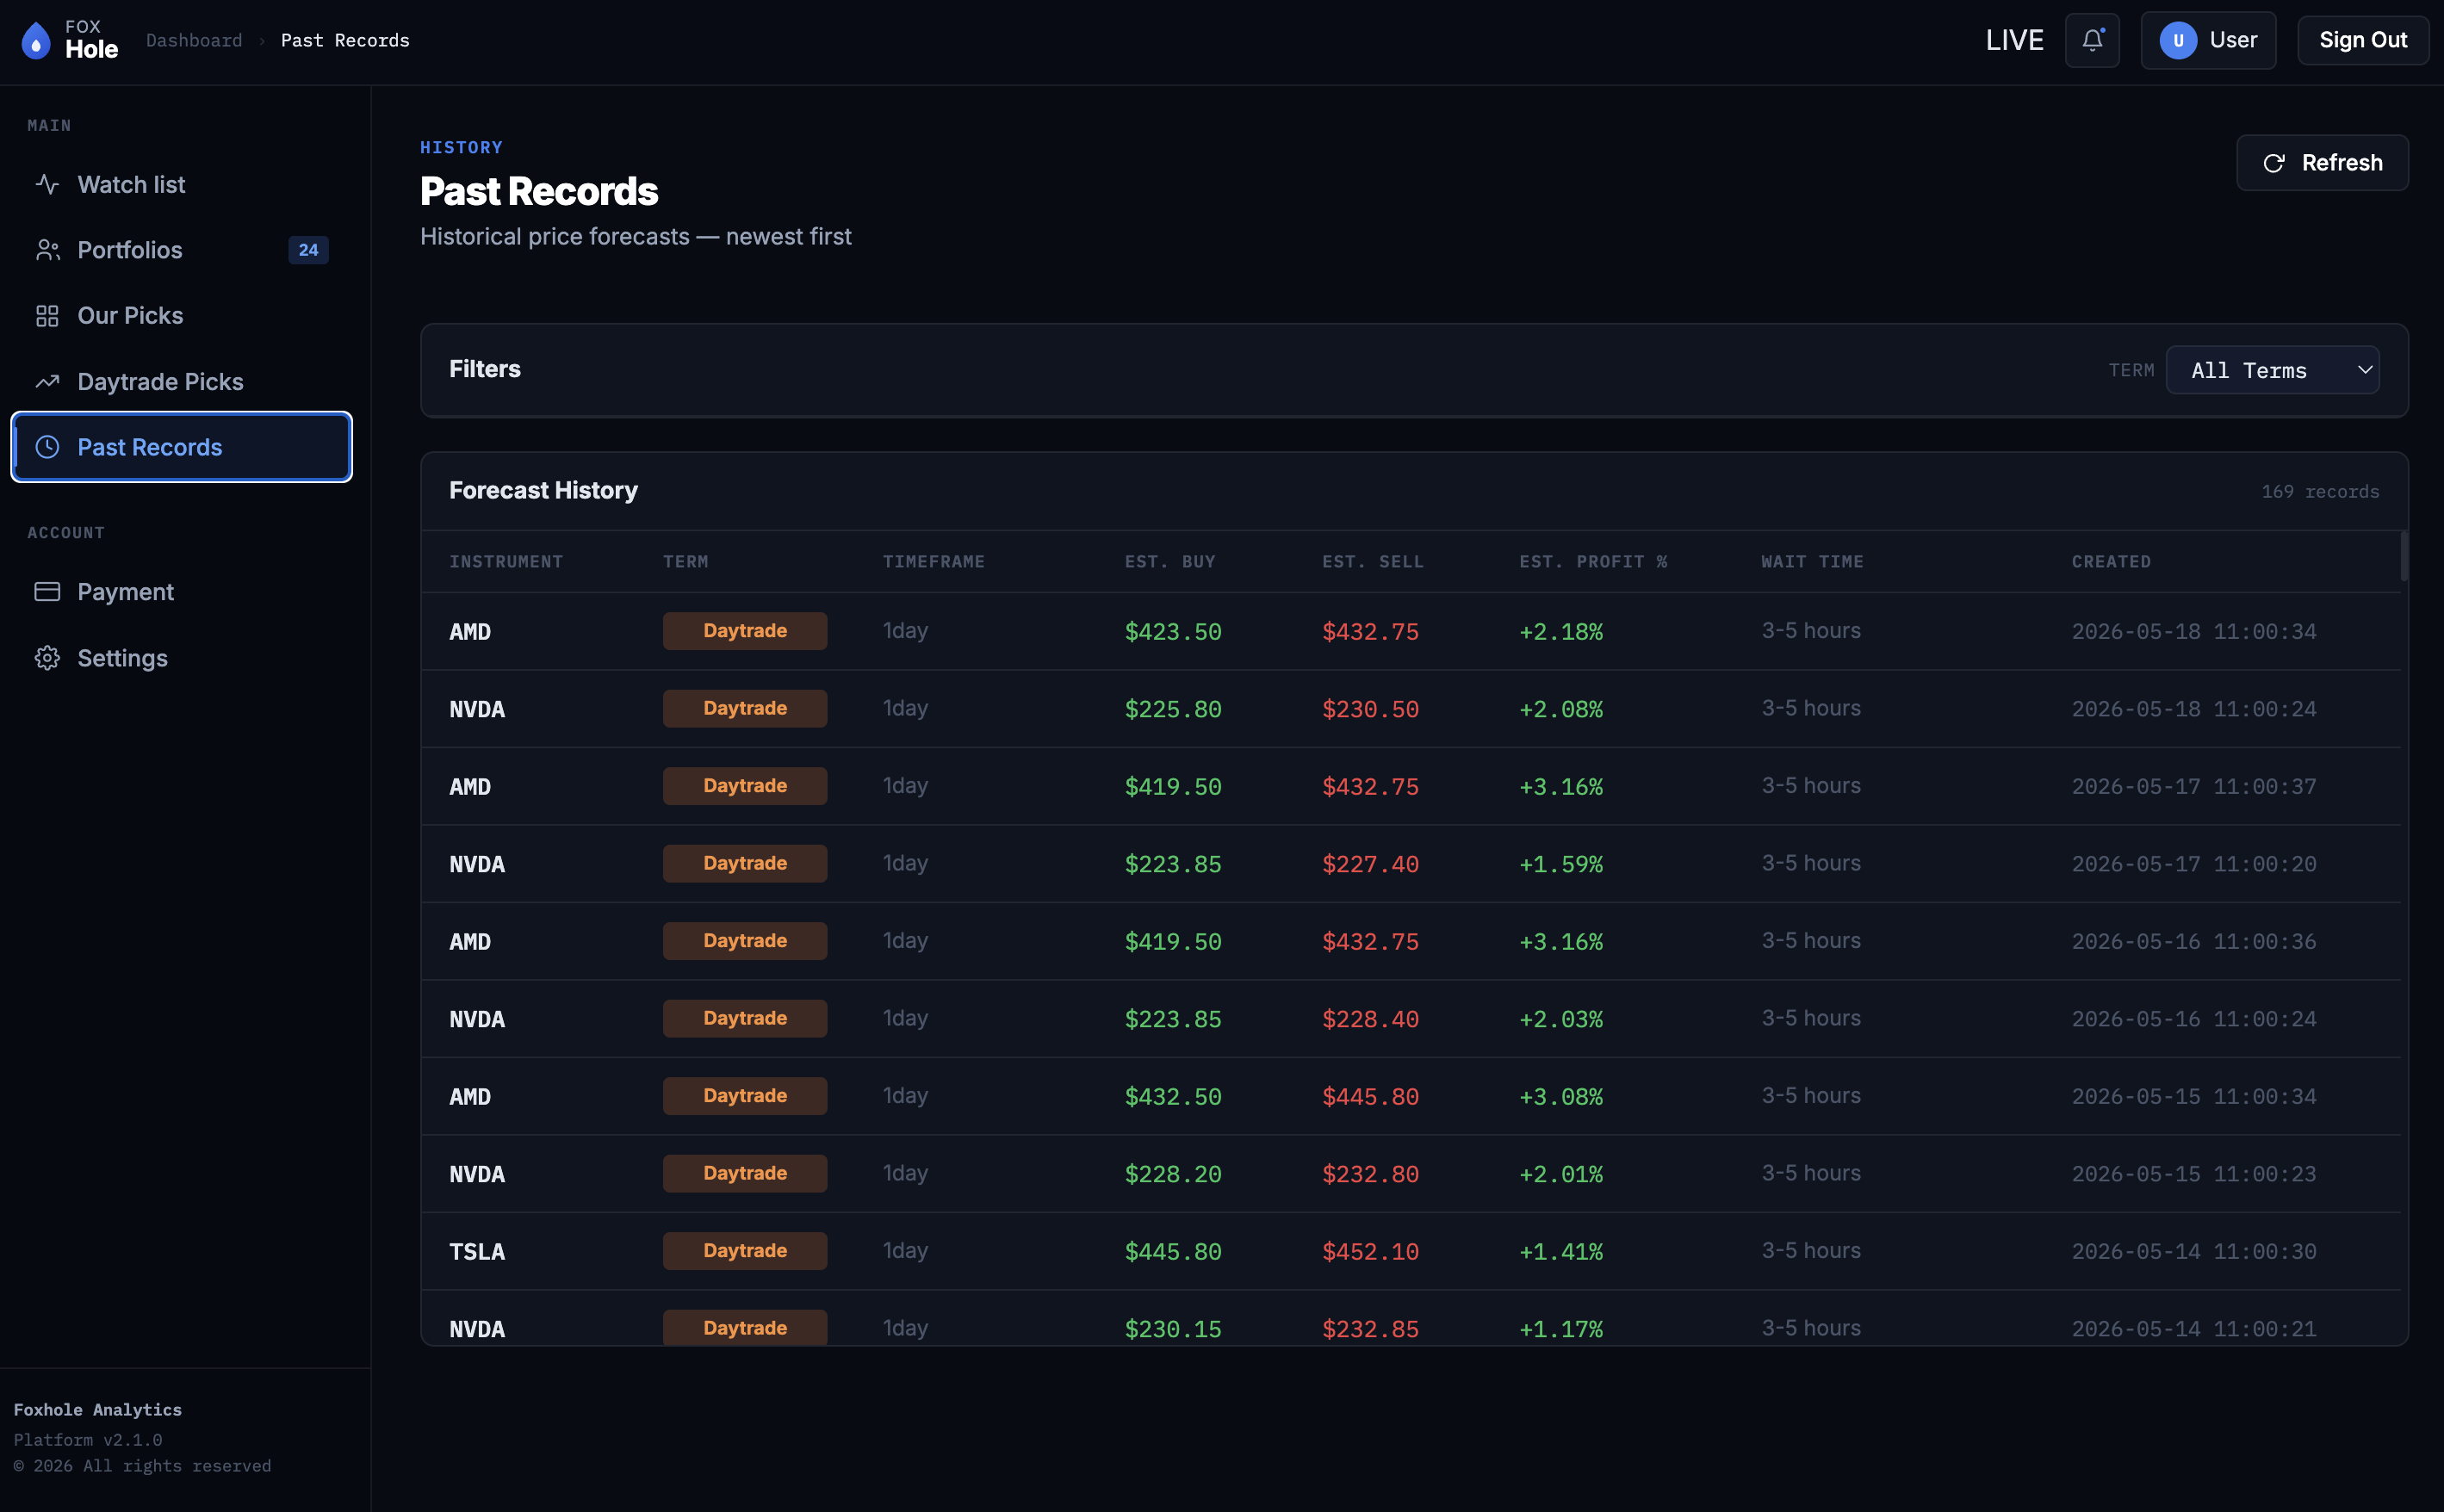Click the +1.59% profit value
The width and height of the screenshot is (2444, 1512).
point(1561,864)
